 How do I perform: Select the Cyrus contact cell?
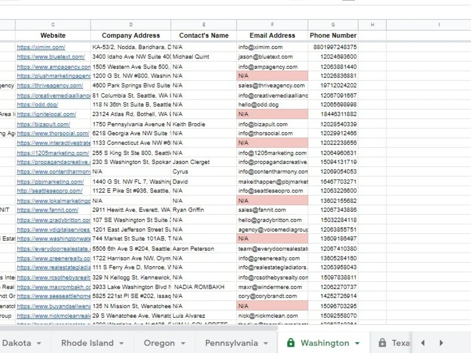pyautogui.click(x=203, y=172)
